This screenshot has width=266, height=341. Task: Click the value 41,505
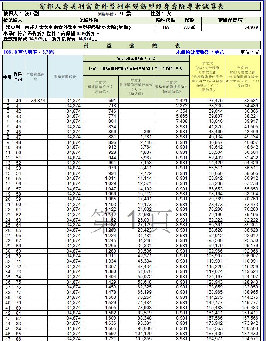[x=251, y=126]
